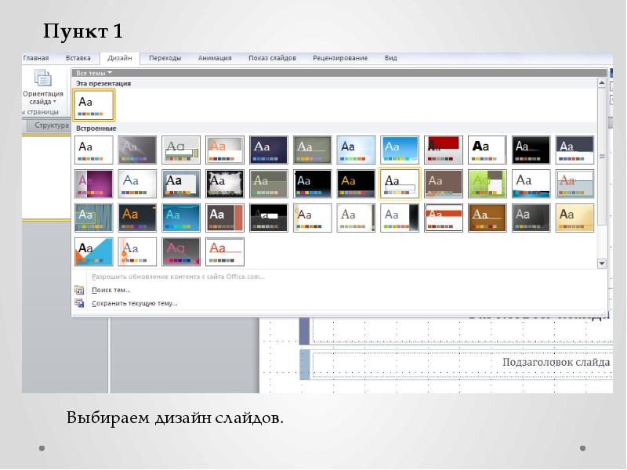Click the save current theme icon

tap(78, 303)
